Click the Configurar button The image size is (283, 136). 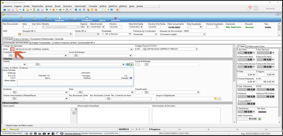pyautogui.click(x=87, y=19)
